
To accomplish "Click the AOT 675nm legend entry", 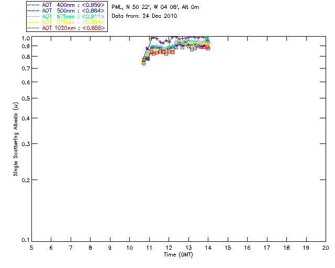I will [x=66, y=16].
